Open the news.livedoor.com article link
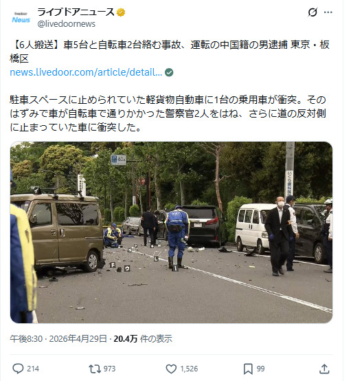The height and width of the screenshot is (381, 353). click(86, 72)
